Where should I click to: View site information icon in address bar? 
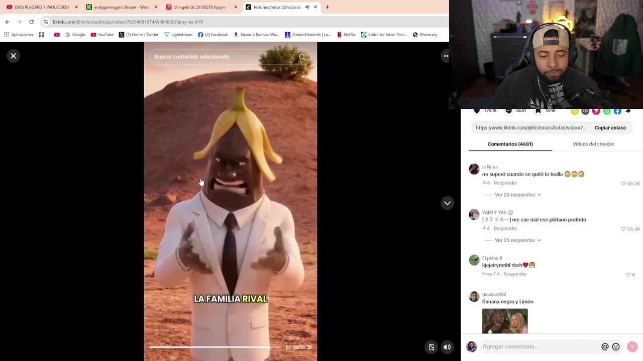click(x=46, y=22)
